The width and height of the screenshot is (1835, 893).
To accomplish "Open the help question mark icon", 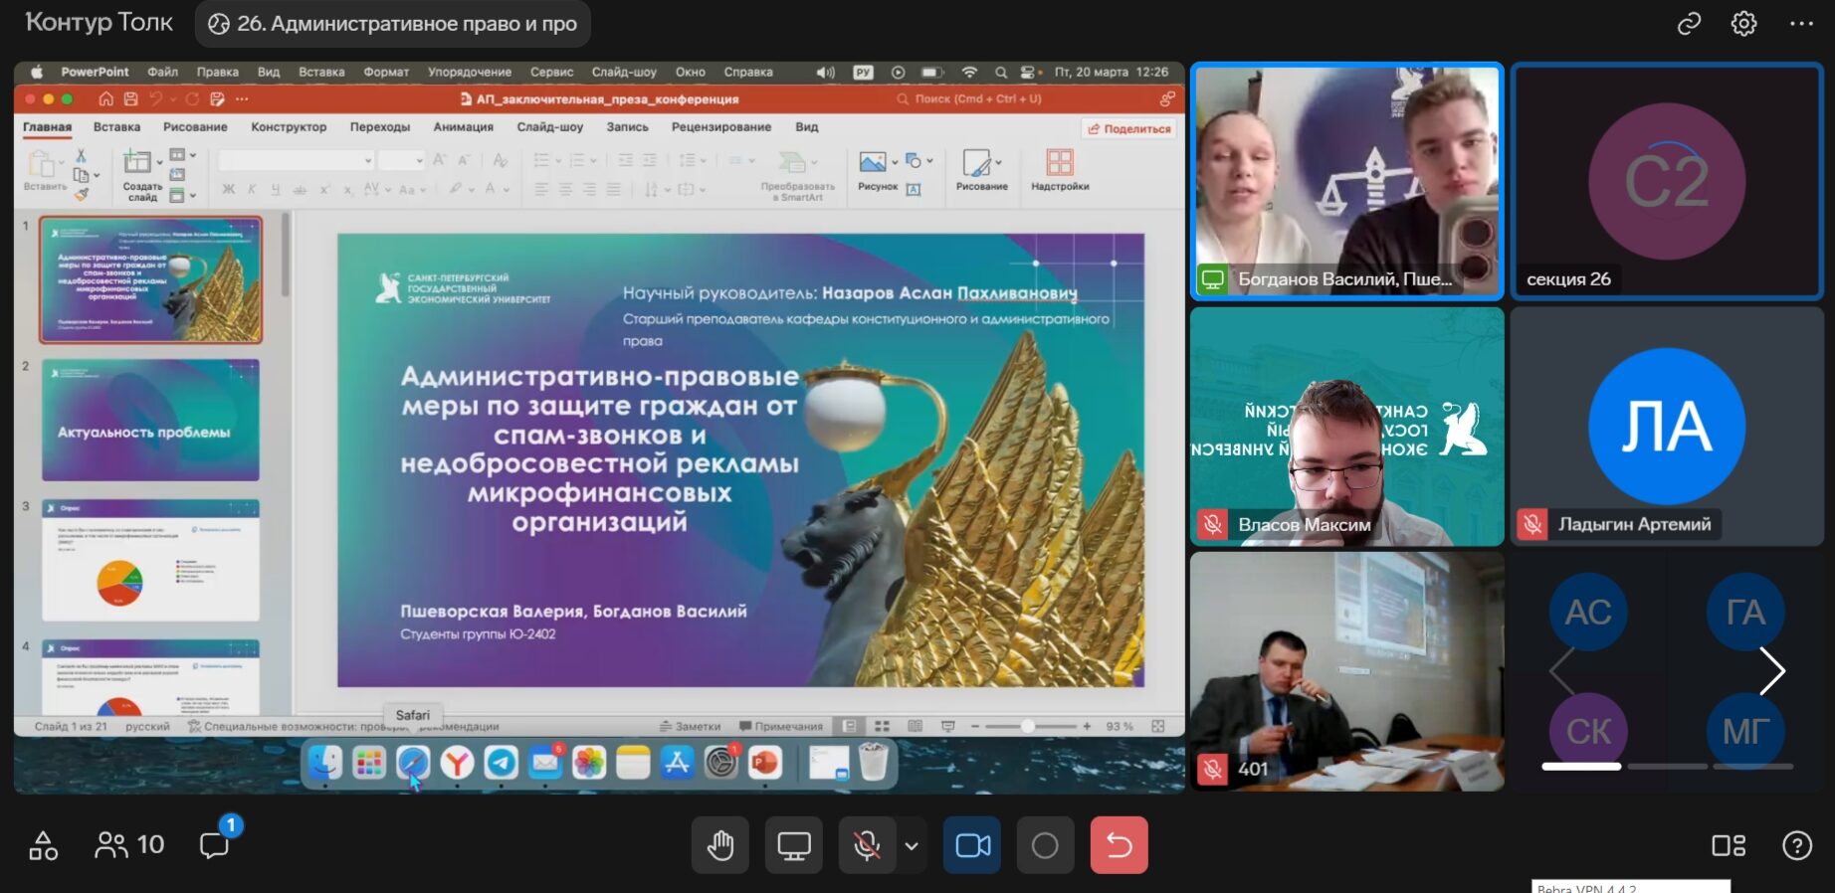I will point(1796,845).
